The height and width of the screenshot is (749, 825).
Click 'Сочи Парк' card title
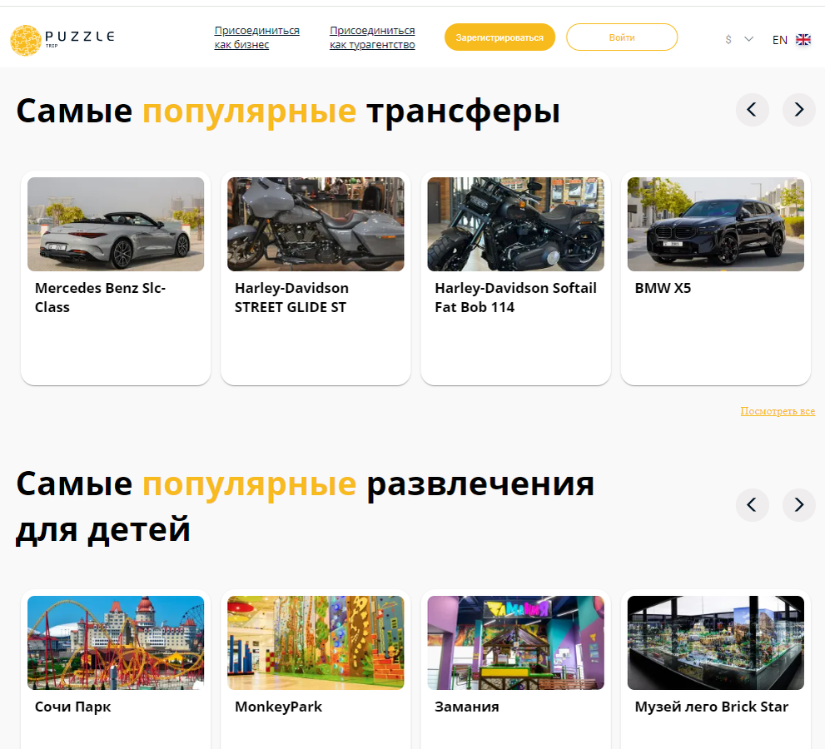coord(72,707)
